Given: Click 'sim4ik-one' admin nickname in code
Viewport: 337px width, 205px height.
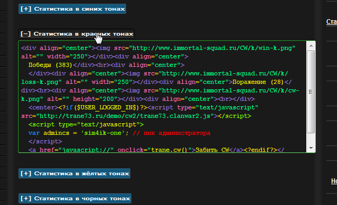Looking at the screenshot, I should pyautogui.click(x=103, y=133).
